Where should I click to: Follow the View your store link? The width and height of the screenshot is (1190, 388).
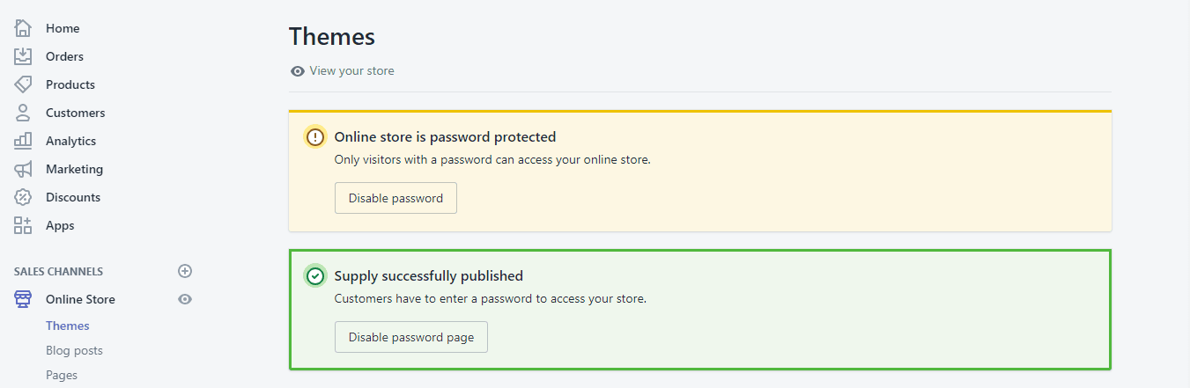point(351,70)
